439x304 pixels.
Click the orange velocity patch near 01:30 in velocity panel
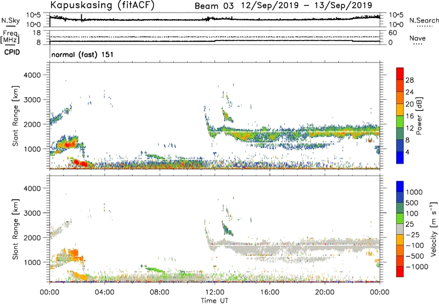click(x=74, y=252)
